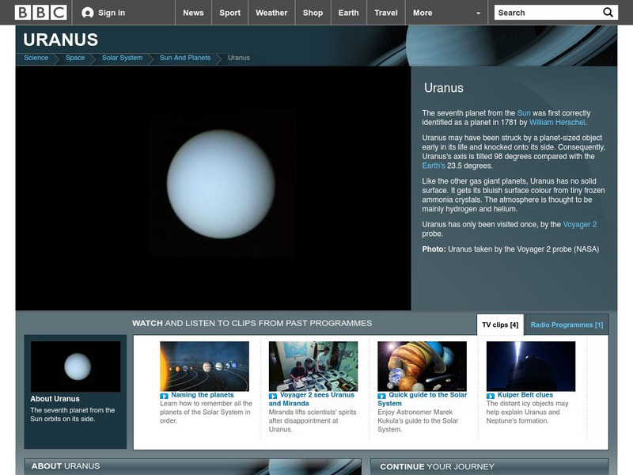
Task: Click the search magnifier icon
Action: [608, 12]
